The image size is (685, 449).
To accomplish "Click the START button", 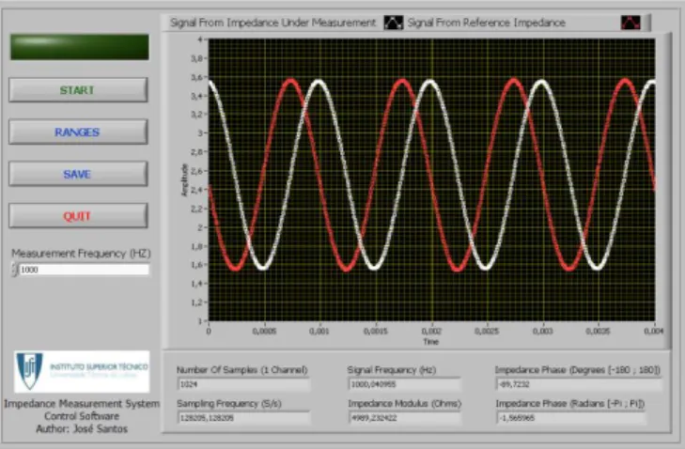I will [78, 90].
